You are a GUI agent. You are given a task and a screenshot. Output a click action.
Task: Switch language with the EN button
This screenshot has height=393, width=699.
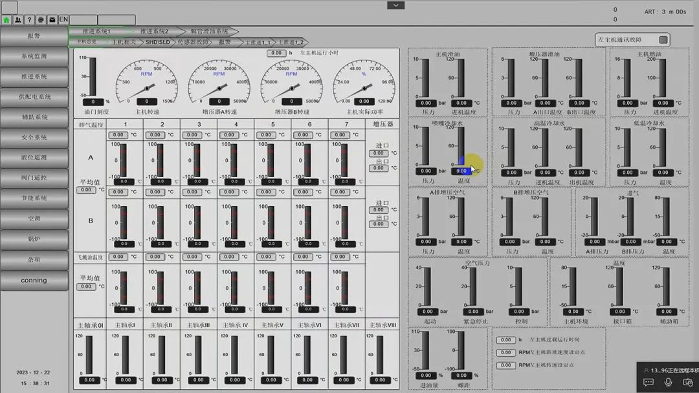[x=63, y=19]
